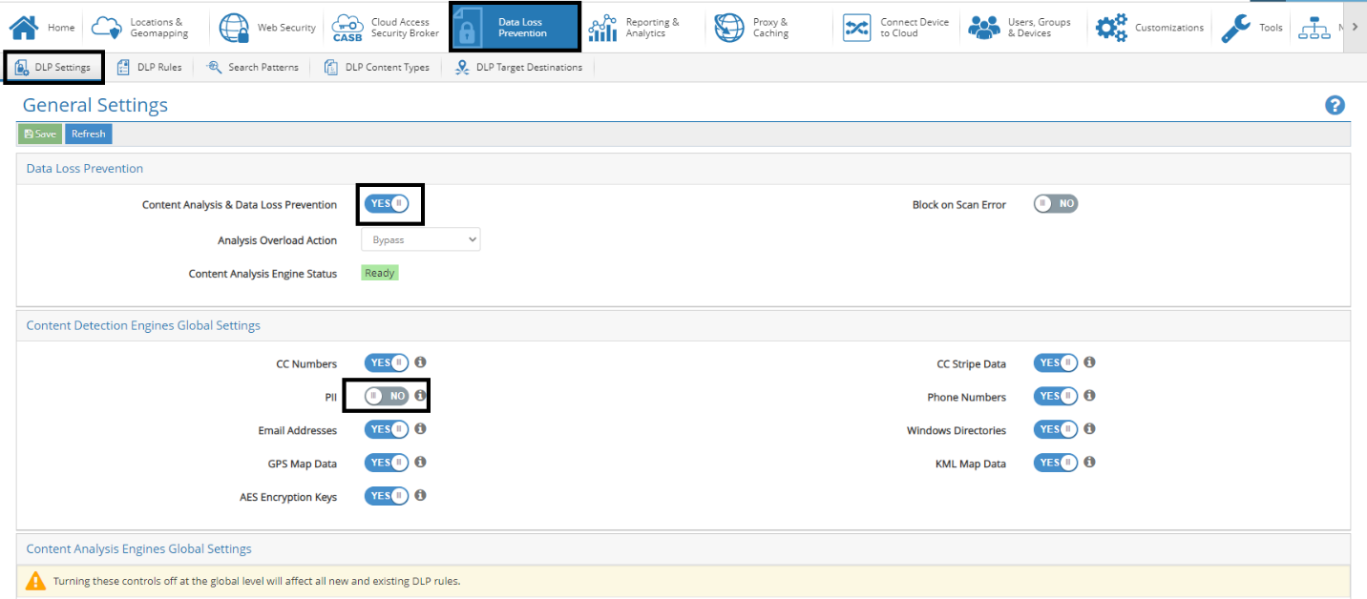Switch to the DLP Rules tab
This screenshot has width=1367, height=599.
(x=149, y=68)
